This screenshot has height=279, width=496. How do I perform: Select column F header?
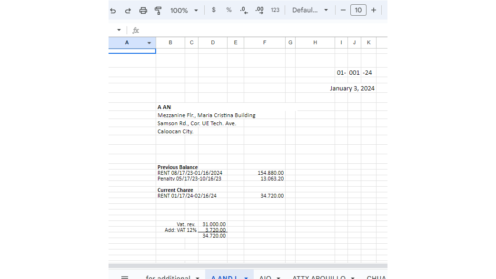[x=265, y=43]
